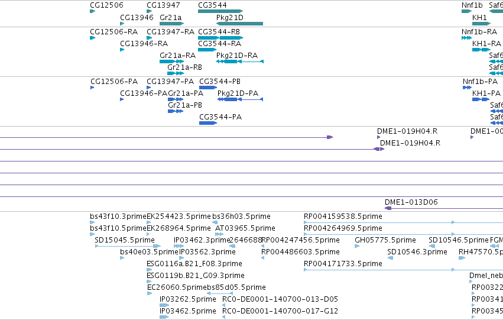The width and height of the screenshot is (503, 320).
Task: Open the Gr21a-PA coding feature
Action: pyautogui.click(x=176, y=99)
